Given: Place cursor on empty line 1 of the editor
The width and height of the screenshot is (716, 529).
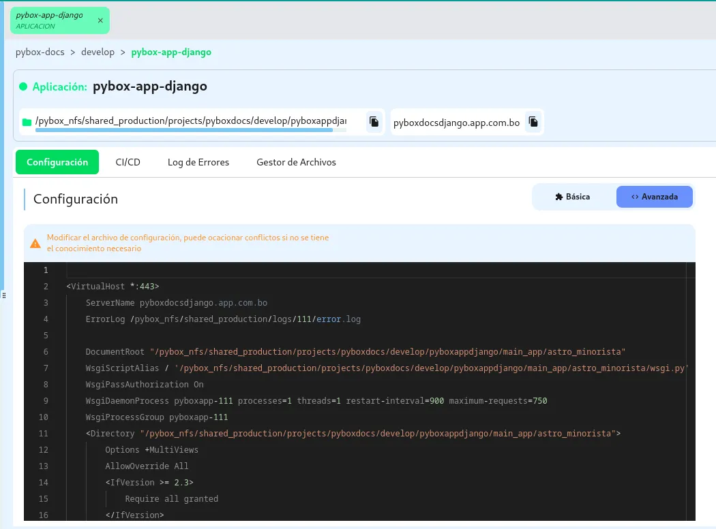Looking at the screenshot, I should point(375,270).
